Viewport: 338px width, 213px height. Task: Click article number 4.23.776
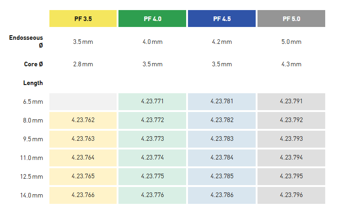(x=152, y=195)
